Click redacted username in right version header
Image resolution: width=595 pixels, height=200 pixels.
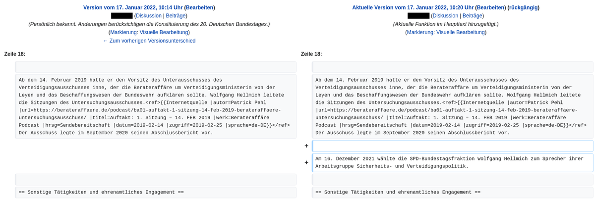pyautogui.click(x=418, y=16)
